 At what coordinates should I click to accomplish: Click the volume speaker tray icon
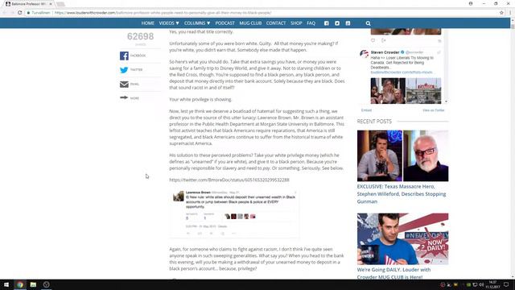click(481, 284)
